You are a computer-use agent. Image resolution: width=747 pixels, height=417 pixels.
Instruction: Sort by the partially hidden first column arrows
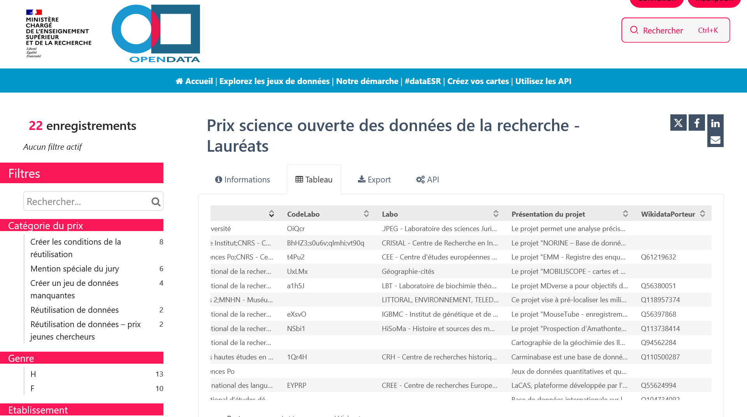pos(271,214)
